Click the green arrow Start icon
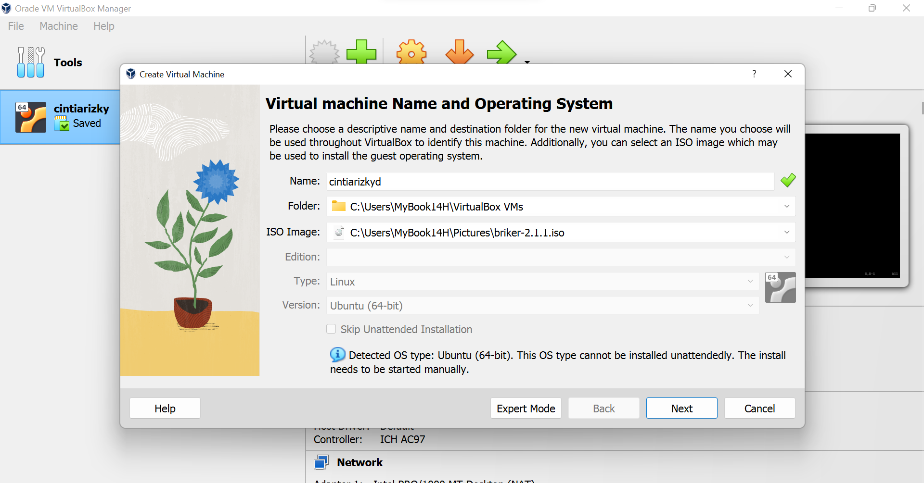 coord(501,52)
